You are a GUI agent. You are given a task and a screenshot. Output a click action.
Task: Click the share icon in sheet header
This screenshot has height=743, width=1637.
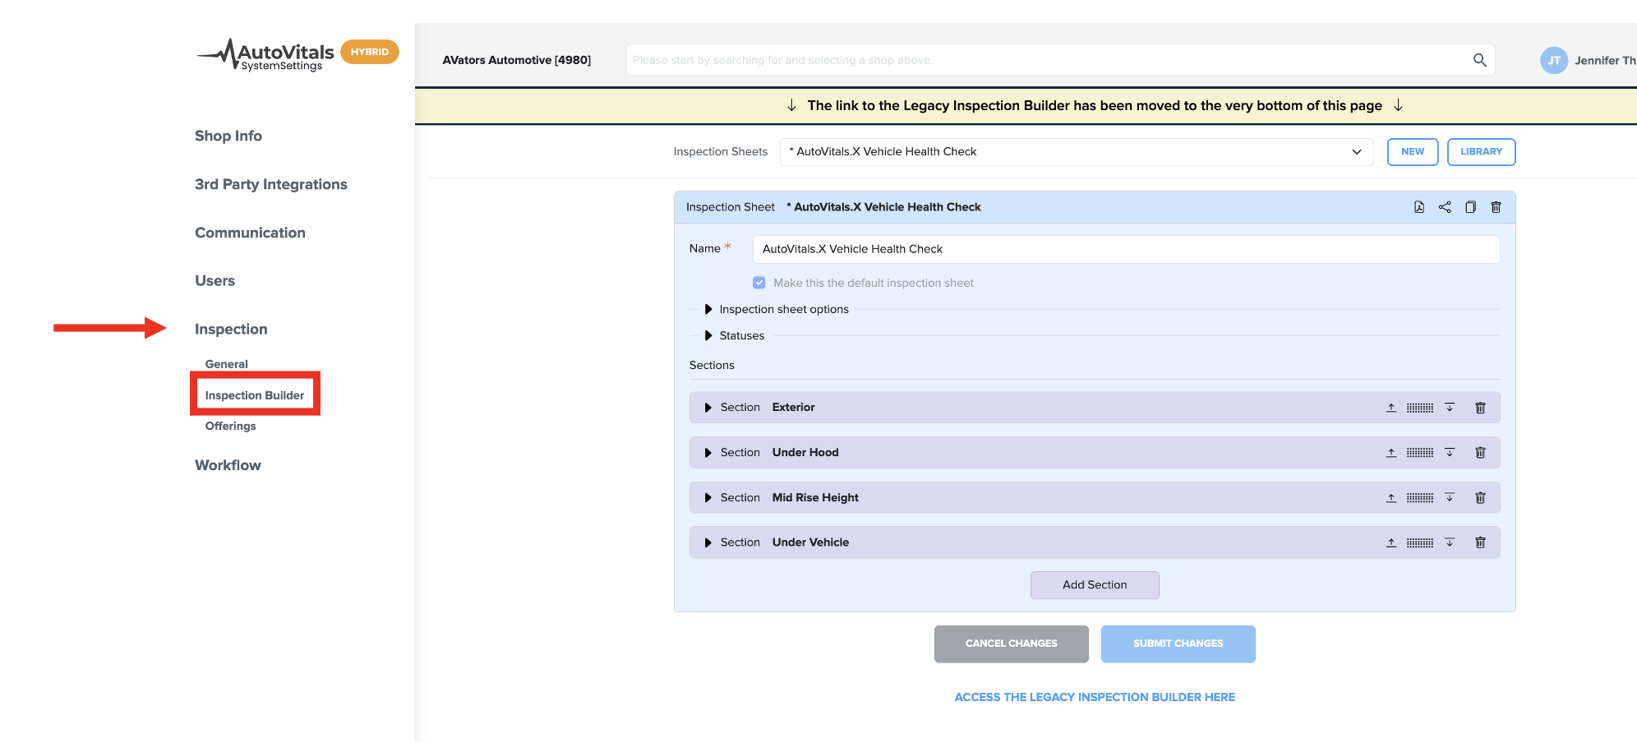(1445, 207)
